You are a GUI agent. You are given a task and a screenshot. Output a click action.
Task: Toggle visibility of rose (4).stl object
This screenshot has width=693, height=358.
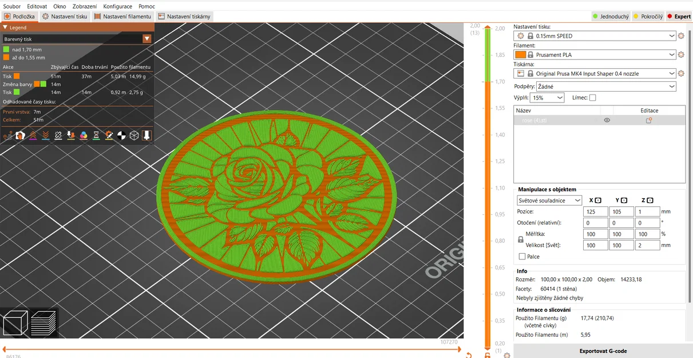click(607, 120)
